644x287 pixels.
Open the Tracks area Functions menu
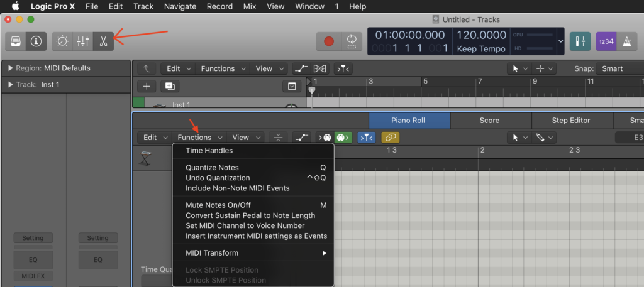223,68
